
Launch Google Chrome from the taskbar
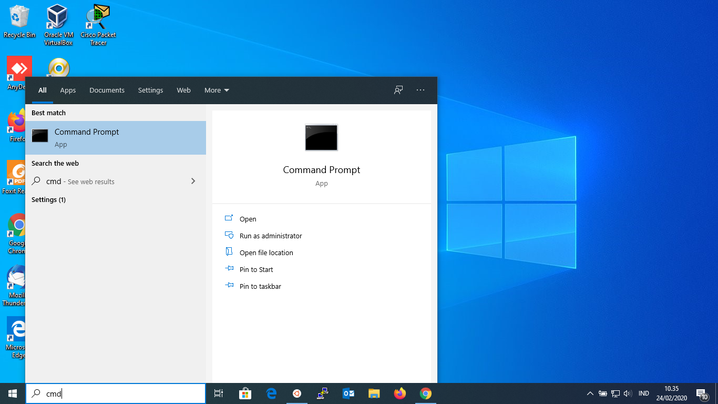pyautogui.click(x=426, y=393)
